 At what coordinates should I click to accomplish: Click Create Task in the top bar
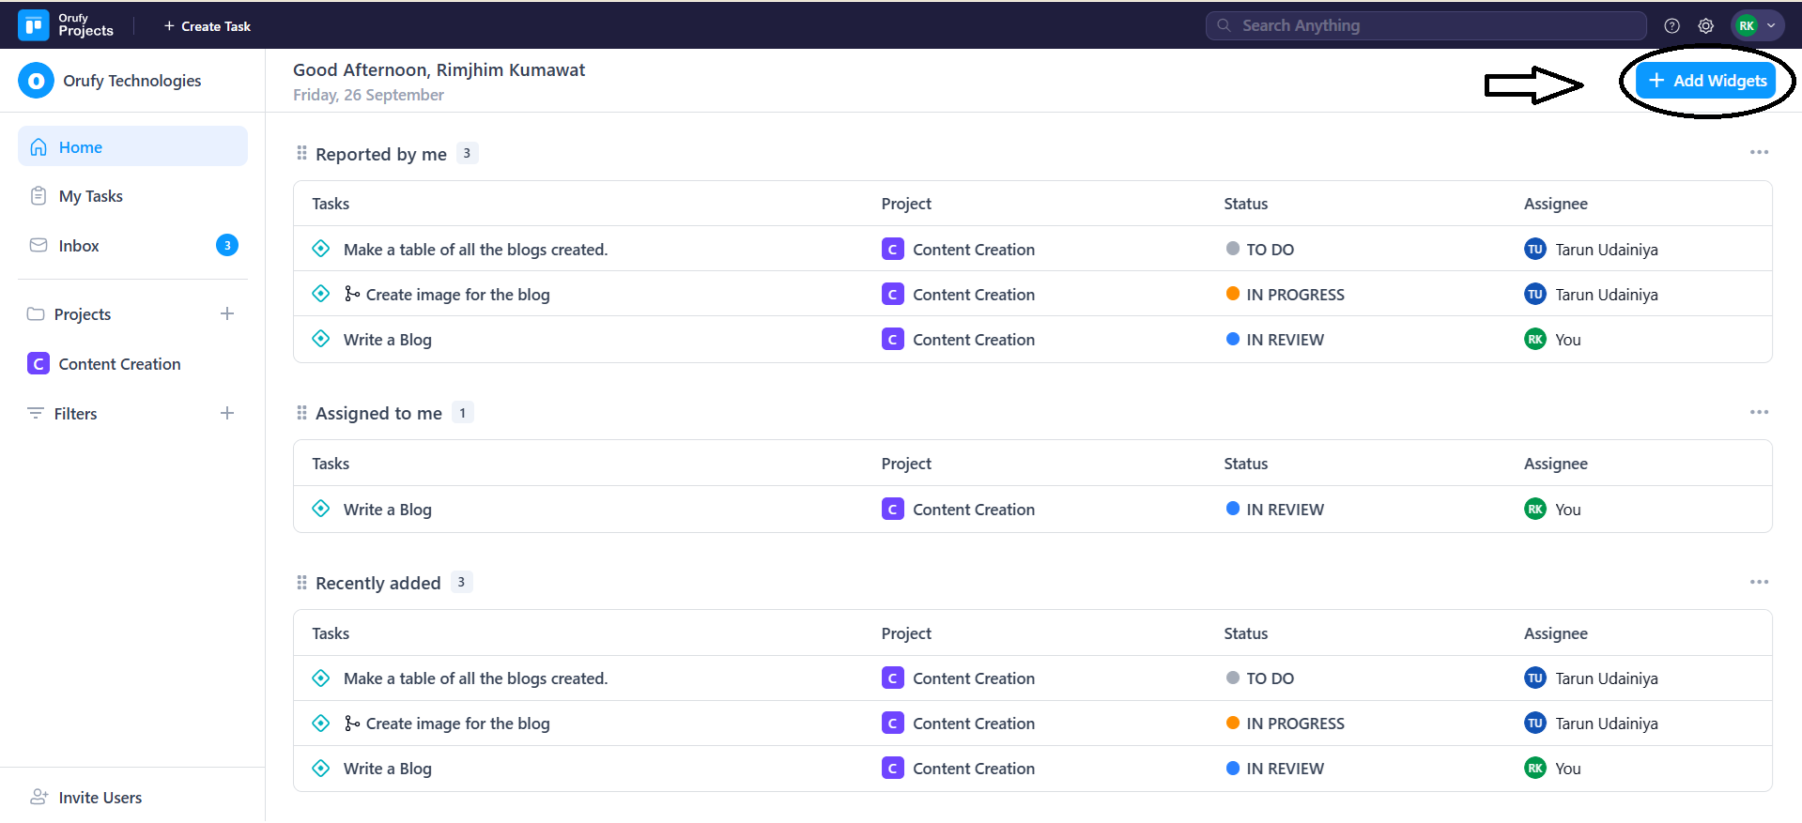coord(208,26)
